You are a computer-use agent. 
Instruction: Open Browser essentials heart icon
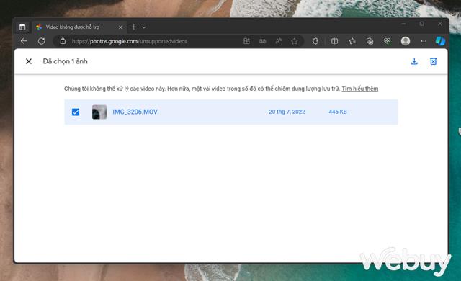point(388,41)
